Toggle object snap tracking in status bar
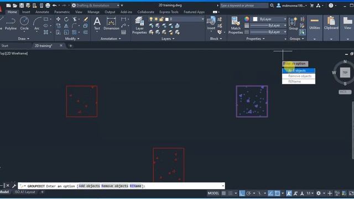Image resolution: width=354 pixels, height=199 pixels. point(270,193)
